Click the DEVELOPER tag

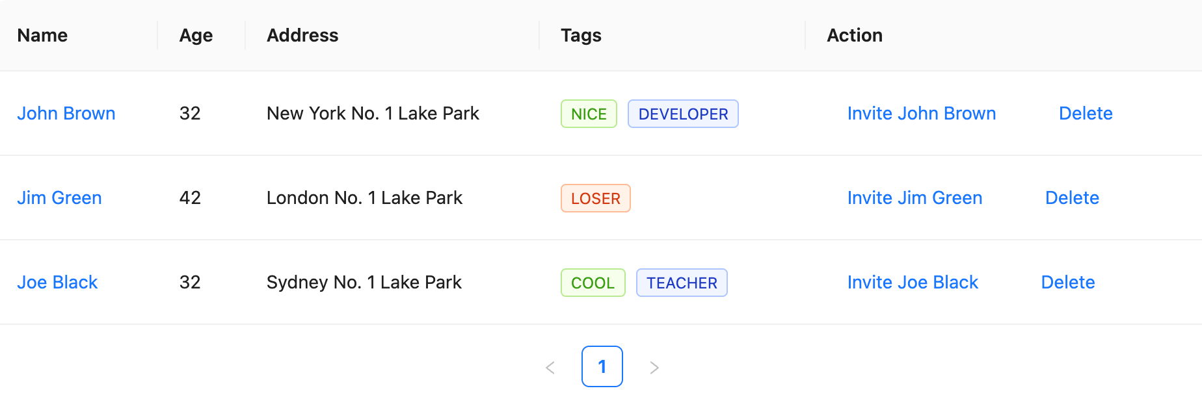tap(683, 114)
